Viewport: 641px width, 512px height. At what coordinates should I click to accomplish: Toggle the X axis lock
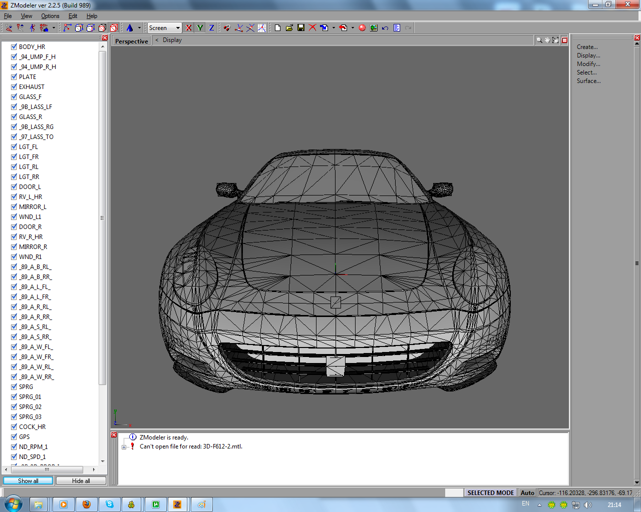[x=188, y=28]
